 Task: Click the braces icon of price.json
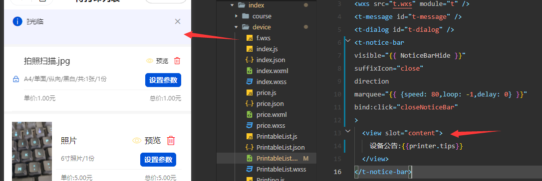249,103
